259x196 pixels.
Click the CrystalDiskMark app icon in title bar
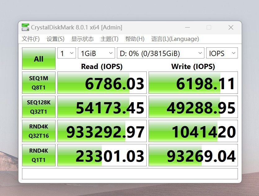tap(25, 27)
